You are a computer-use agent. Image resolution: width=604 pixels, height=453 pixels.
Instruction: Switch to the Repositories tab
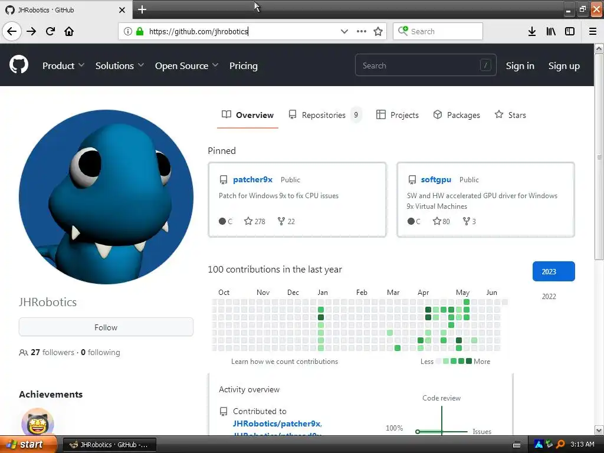325,115
